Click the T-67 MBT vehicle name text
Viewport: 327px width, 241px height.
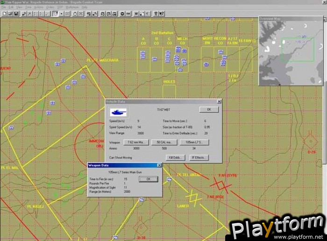coord(163,110)
